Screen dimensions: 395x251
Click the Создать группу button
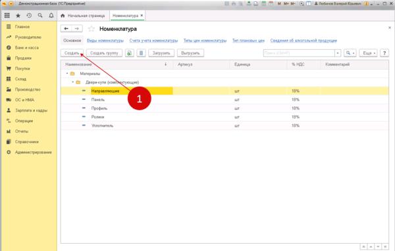pos(104,53)
